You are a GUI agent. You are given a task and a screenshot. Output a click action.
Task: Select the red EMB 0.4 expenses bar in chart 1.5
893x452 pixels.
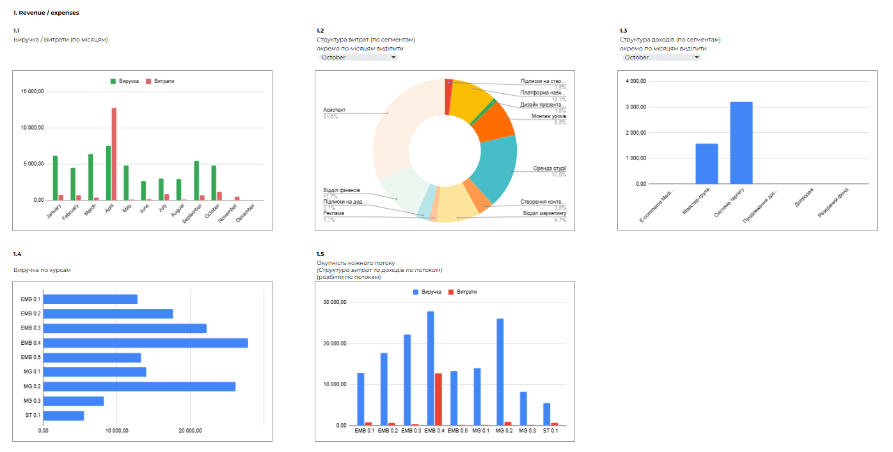(438, 400)
